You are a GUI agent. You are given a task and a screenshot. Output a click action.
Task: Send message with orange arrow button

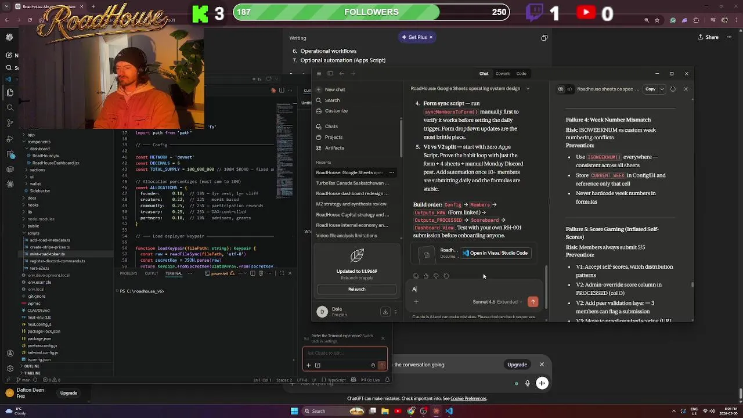[533, 302]
